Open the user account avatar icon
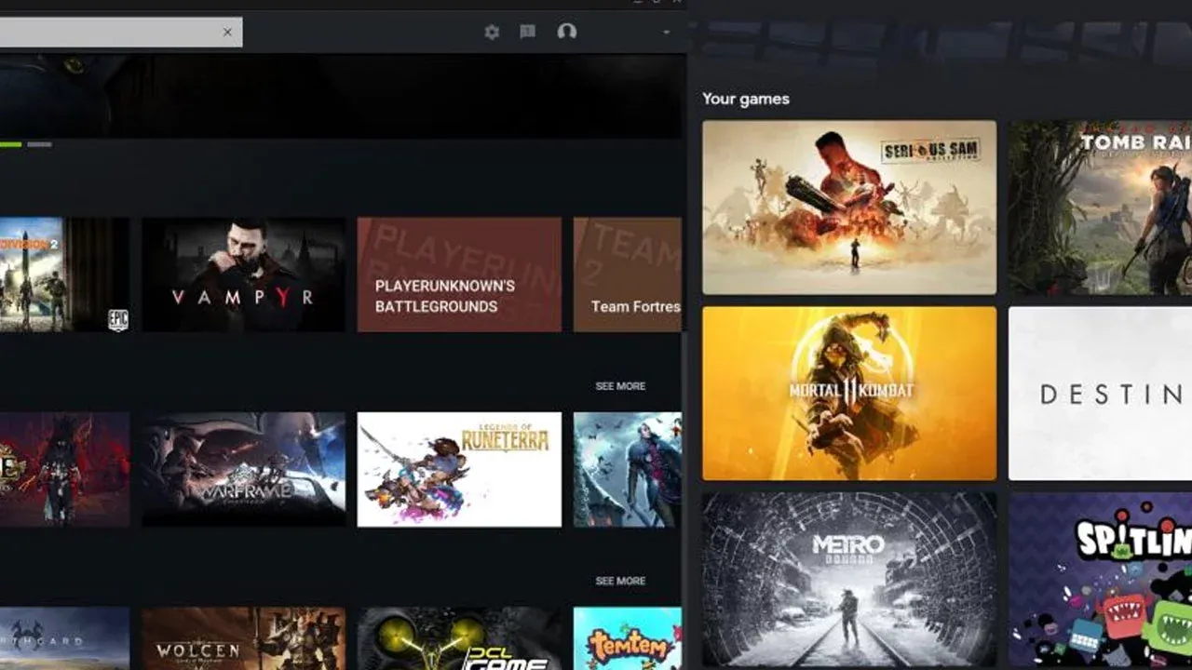 coord(566,32)
